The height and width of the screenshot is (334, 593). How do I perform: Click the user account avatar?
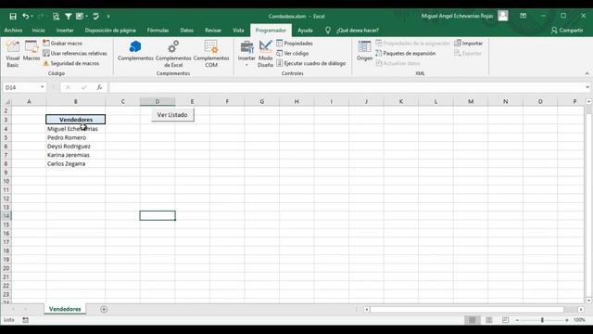click(x=503, y=16)
